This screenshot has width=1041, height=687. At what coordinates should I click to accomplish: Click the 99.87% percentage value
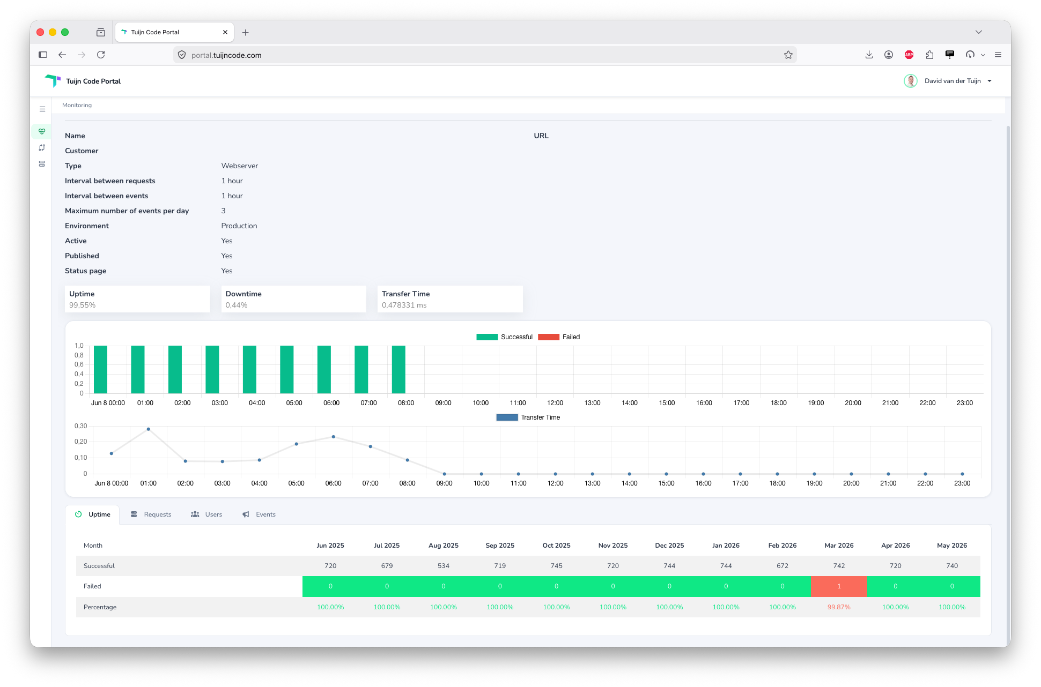(x=839, y=607)
